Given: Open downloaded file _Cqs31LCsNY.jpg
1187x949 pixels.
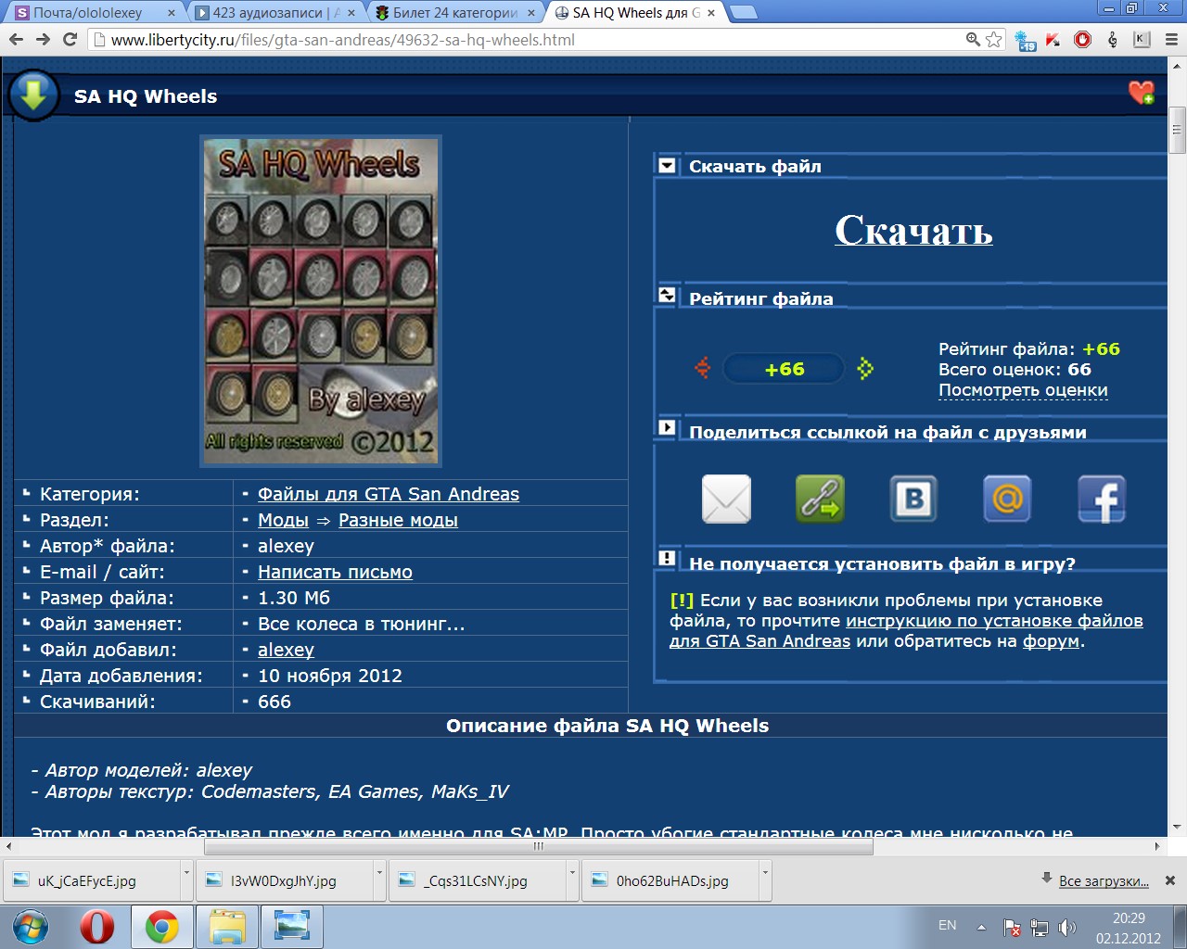Looking at the screenshot, I should (479, 880).
